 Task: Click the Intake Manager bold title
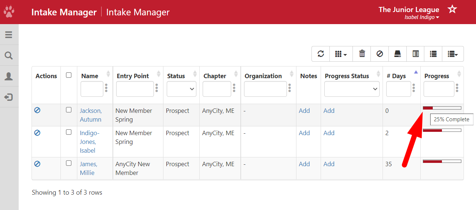point(64,12)
